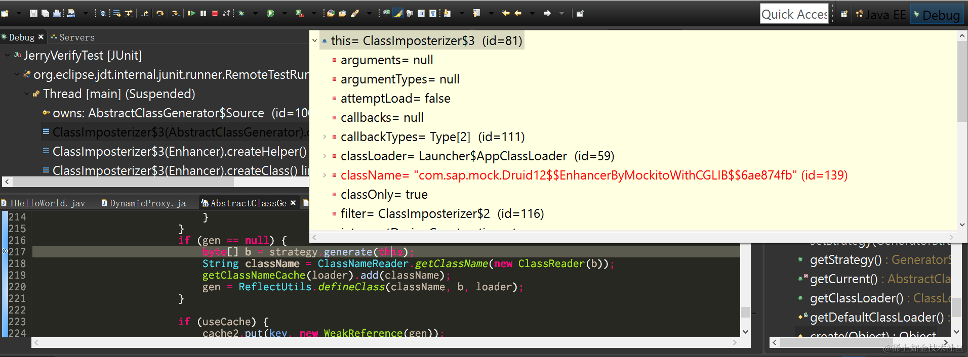Open the DynamicProxy.java editor tab
The width and height of the screenshot is (968, 357).
point(144,203)
